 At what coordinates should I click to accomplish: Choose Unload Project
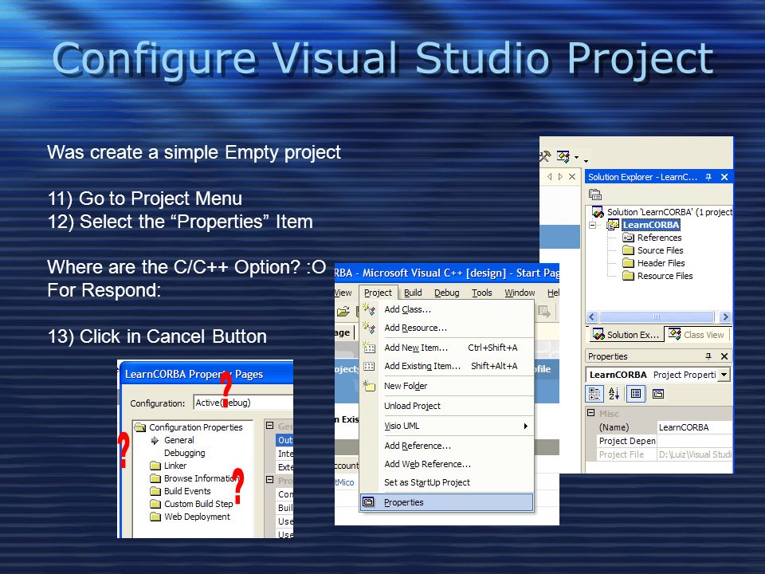coord(412,406)
